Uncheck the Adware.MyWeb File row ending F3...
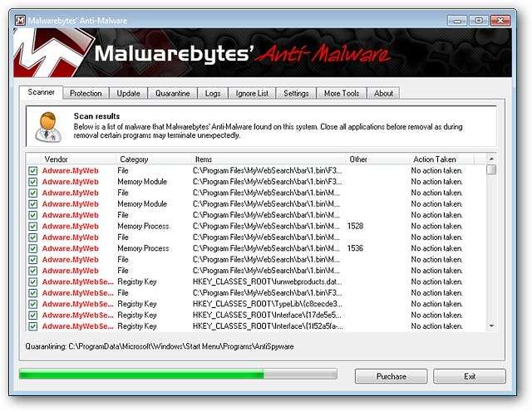The width and height of the screenshot is (532, 411). (x=33, y=171)
